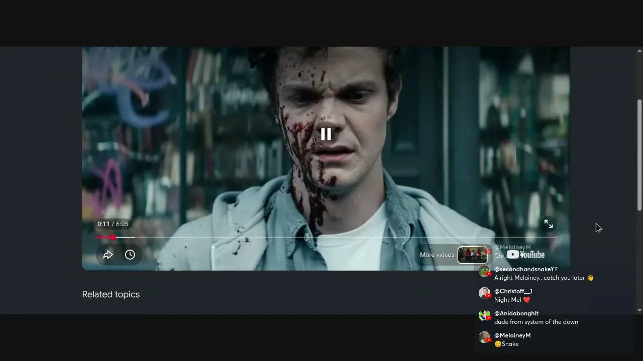
Task: Click the @Anidabonghit avatar
Action: point(484,315)
